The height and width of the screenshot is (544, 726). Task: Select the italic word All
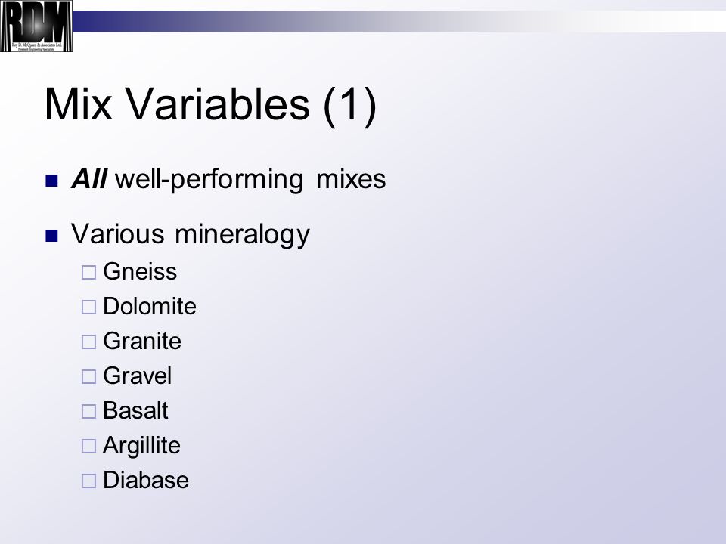89,178
